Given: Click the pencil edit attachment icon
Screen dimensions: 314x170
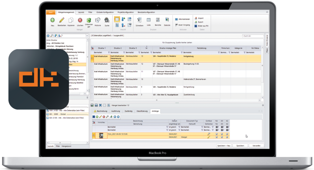Looking at the screenshot, I should click(100, 117).
